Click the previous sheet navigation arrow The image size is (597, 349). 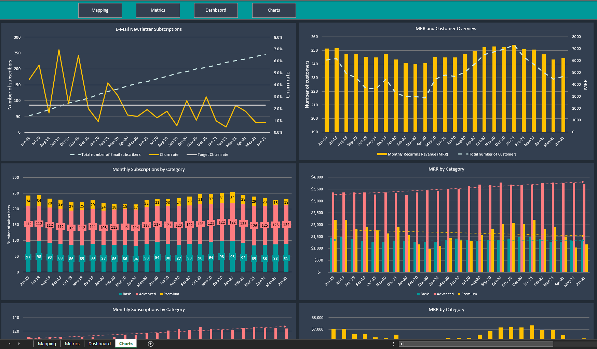9,344
